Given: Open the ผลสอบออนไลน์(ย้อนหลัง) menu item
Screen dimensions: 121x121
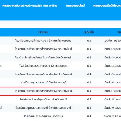Looking at the screenshot, I should 107,5.
